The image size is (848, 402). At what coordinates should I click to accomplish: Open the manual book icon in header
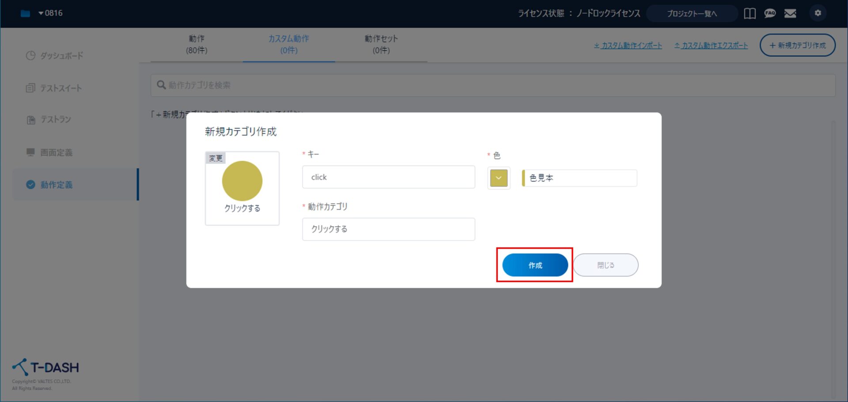(x=750, y=14)
